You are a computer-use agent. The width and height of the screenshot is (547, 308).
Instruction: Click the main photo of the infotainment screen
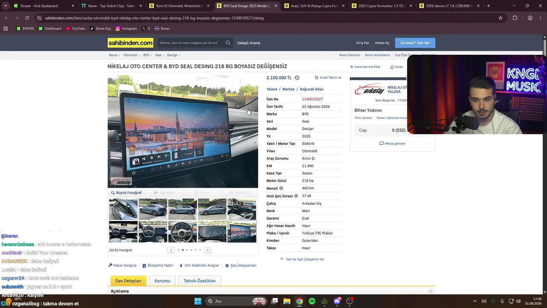pyautogui.click(x=183, y=131)
